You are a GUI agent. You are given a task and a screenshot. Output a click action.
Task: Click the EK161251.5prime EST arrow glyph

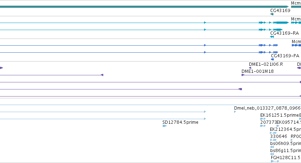point(263,119)
